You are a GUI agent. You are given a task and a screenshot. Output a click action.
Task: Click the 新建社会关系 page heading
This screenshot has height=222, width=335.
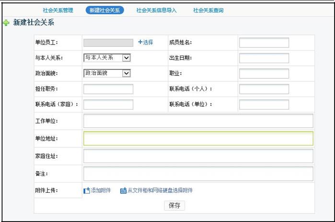[34, 22]
